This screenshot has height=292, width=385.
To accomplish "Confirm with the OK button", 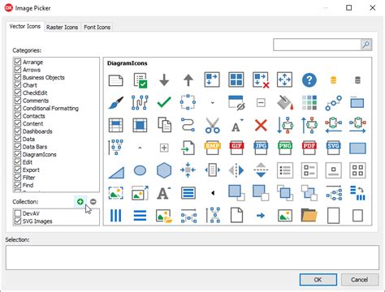I will tap(318, 280).
